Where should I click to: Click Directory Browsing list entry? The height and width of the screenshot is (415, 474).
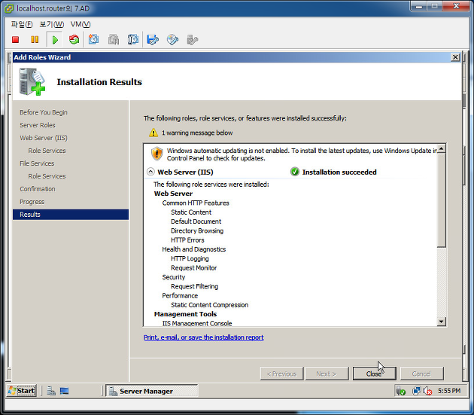coord(197,230)
